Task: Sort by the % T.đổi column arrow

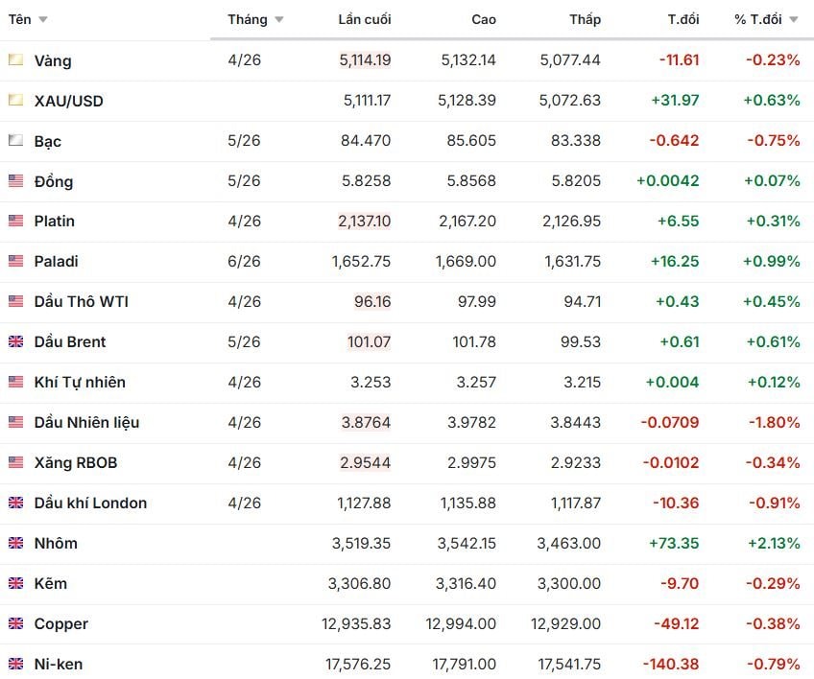Action: [x=794, y=20]
